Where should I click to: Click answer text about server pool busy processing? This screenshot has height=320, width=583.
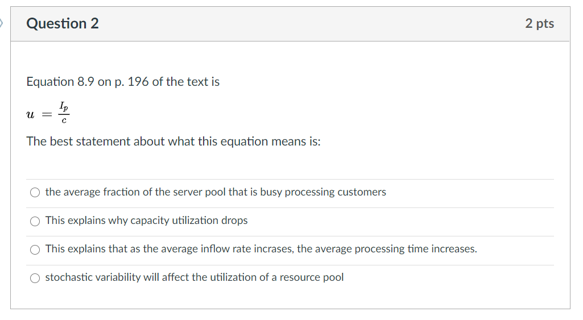pyautogui.click(x=215, y=192)
